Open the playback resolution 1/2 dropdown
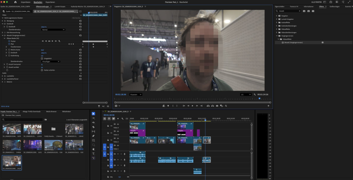The image size is (353, 180). pos(246,95)
